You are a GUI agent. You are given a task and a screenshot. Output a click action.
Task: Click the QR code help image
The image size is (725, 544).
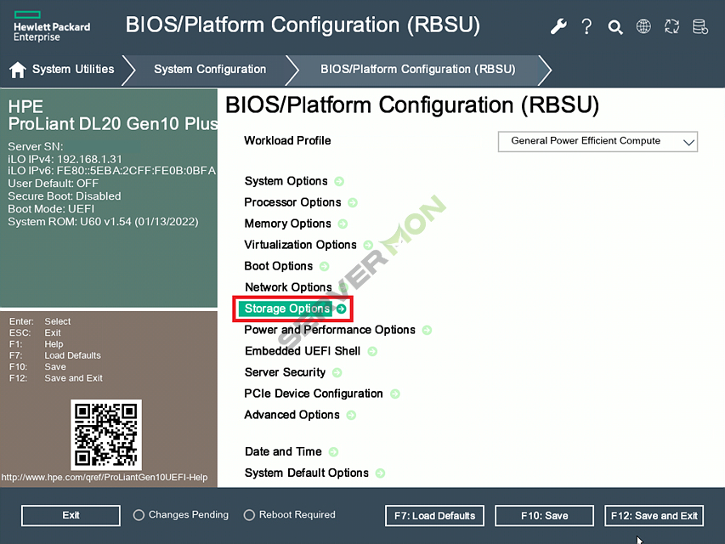click(106, 435)
